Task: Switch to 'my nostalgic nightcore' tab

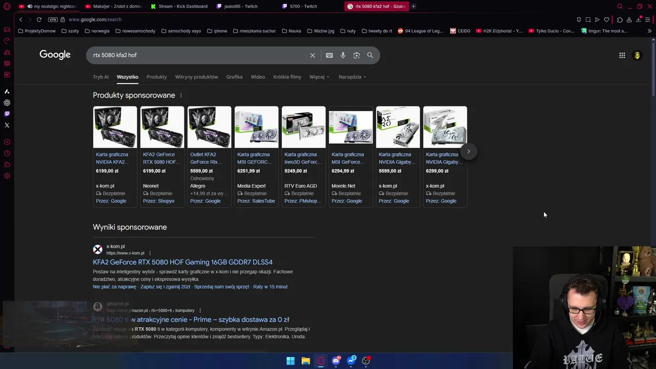Action: click(48, 7)
